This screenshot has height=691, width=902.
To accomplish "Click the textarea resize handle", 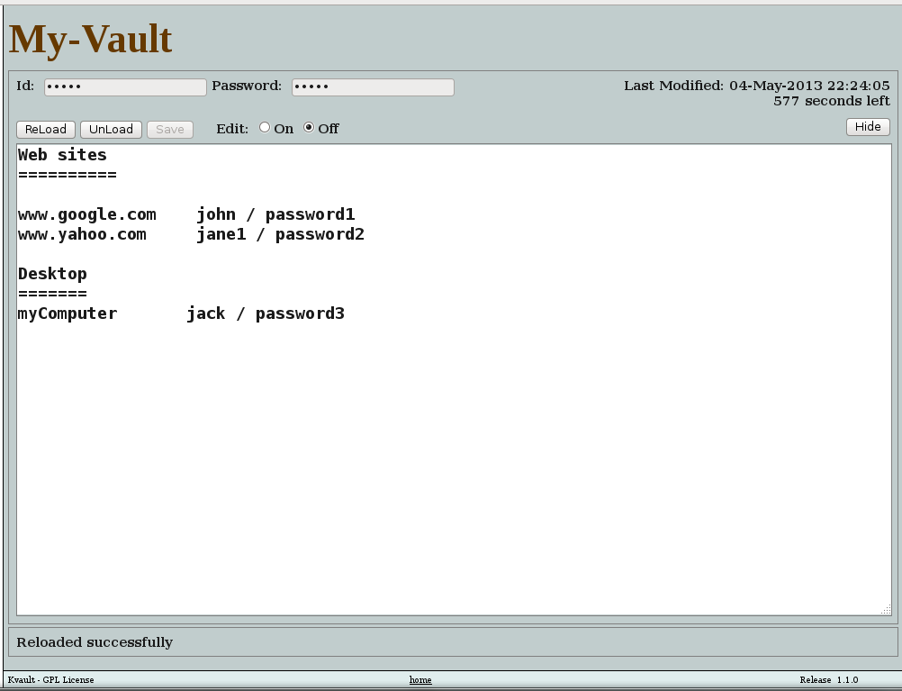I will tap(885, 609).
